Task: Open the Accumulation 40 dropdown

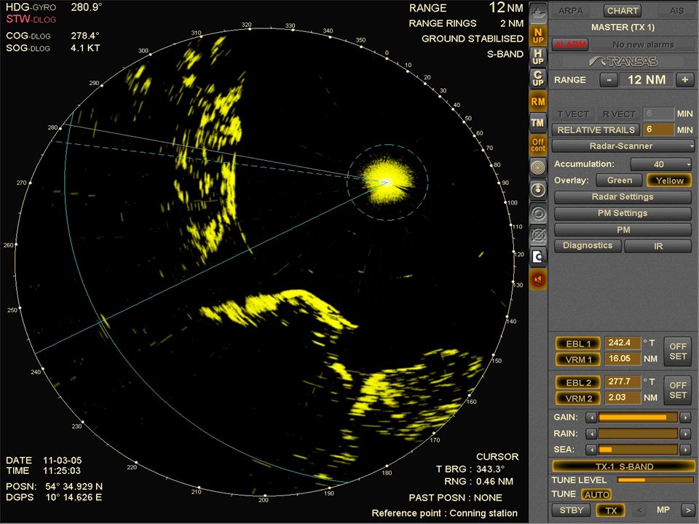Action: 661,164
